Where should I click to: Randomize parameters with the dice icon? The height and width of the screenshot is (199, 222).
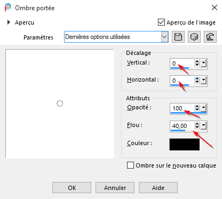click(194, 37)
